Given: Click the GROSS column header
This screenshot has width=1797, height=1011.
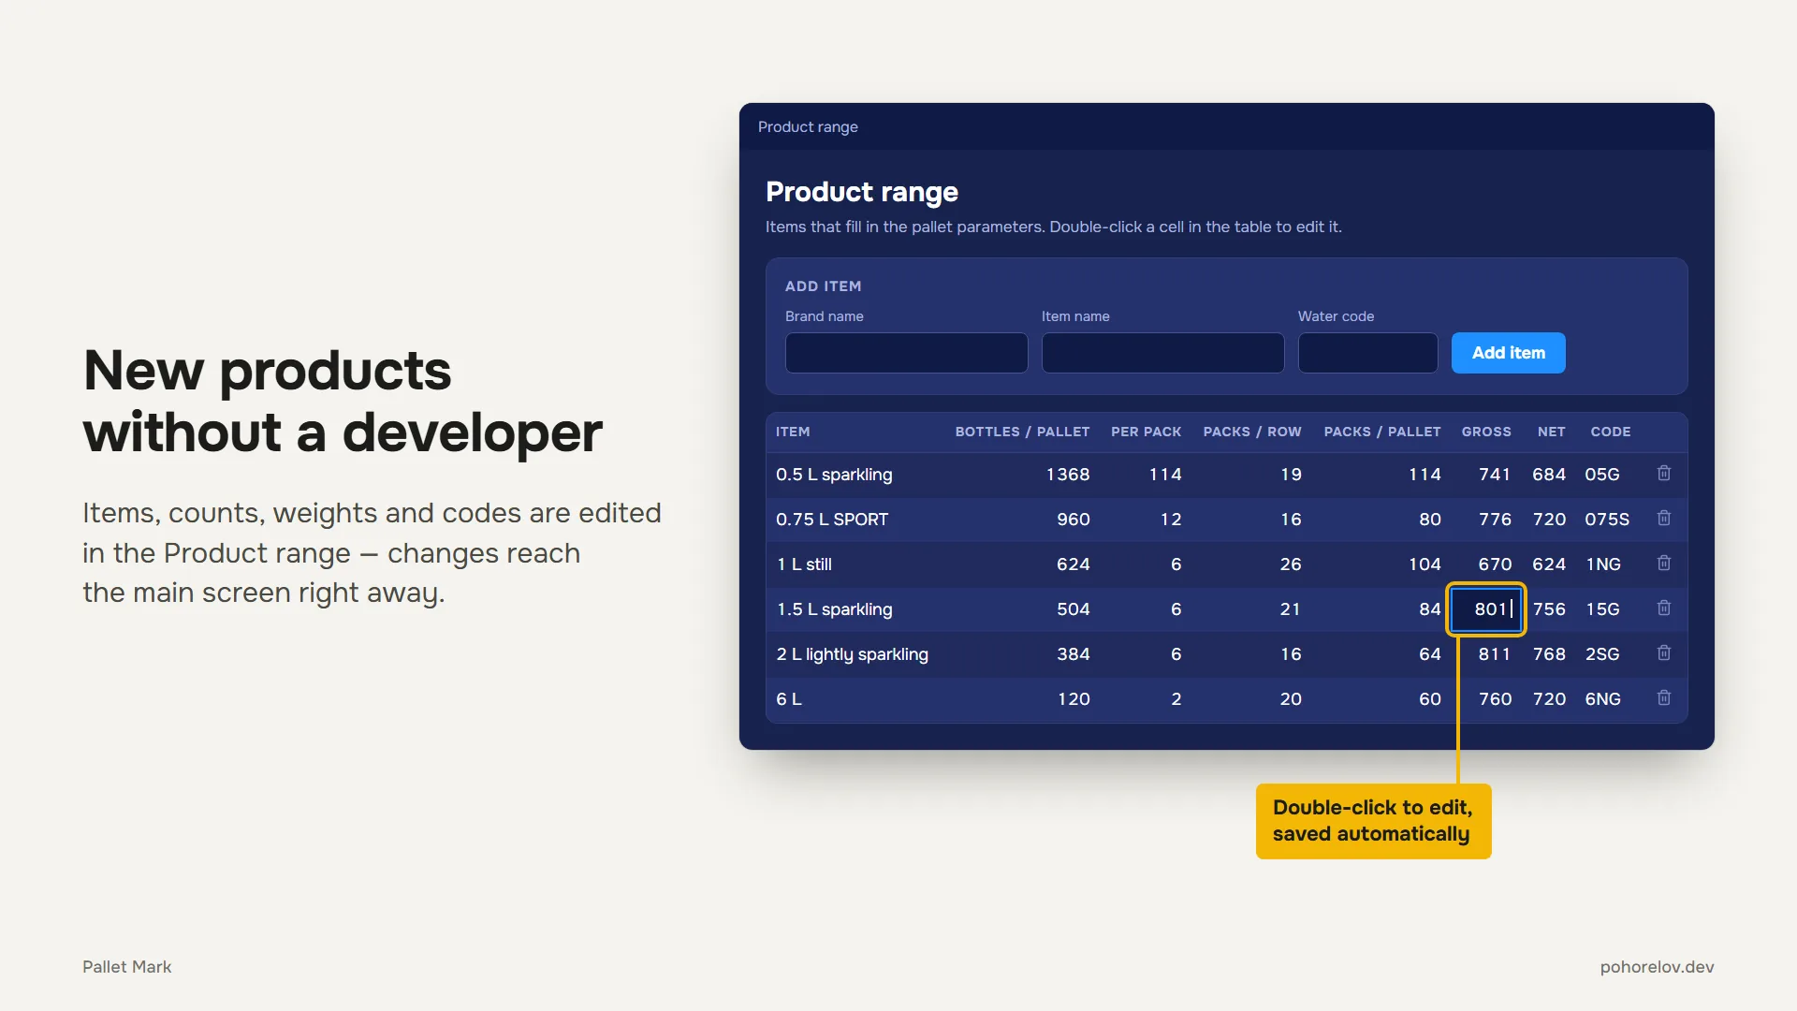Looking at the screenshot, I should pos(1486,432).
